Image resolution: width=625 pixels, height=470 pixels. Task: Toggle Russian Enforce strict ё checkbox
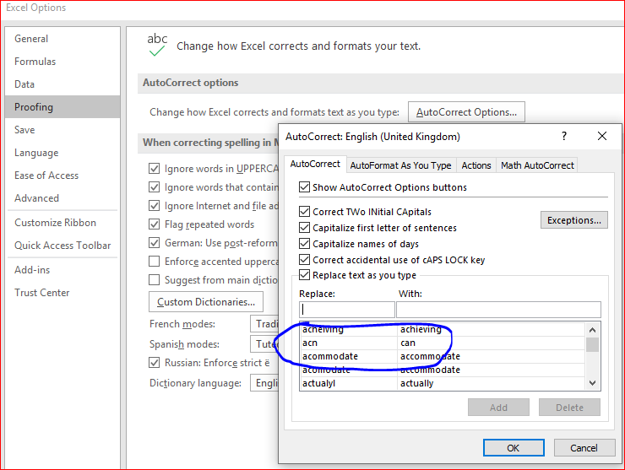click(154, 363)
